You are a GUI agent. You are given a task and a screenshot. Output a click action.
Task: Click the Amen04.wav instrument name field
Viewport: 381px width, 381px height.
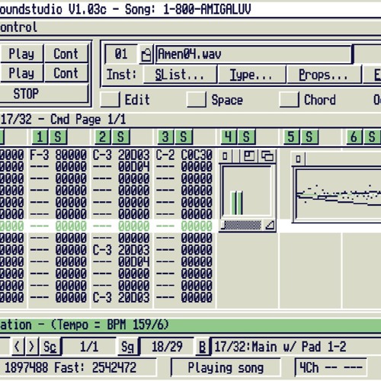pyautogui.click(x=254, y=54)
